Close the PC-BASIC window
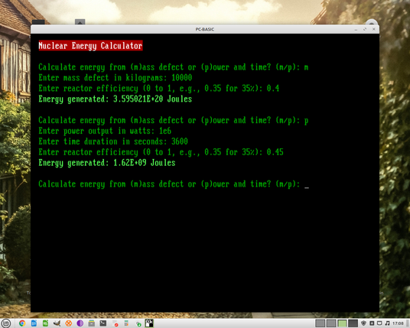This screenshot has height=328, width=410. pyautogui.click(x=374, y=29)
